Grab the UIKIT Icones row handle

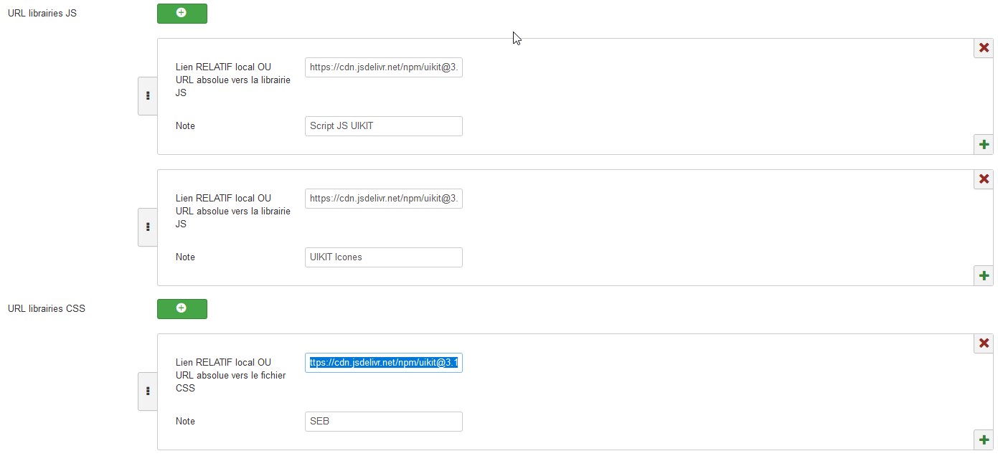click(148, 227)
